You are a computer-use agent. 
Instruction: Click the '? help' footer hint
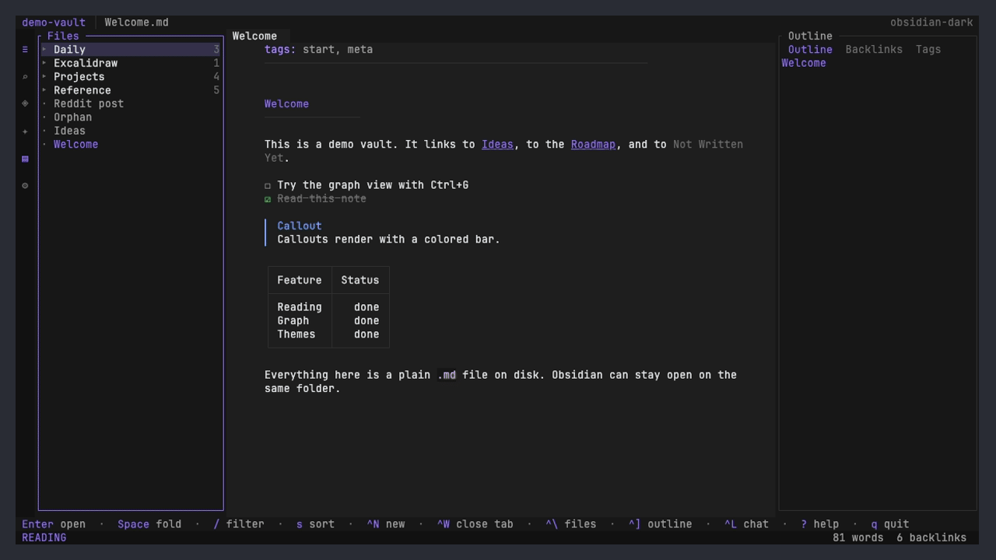pyautogui.click(x=819, y=524)
